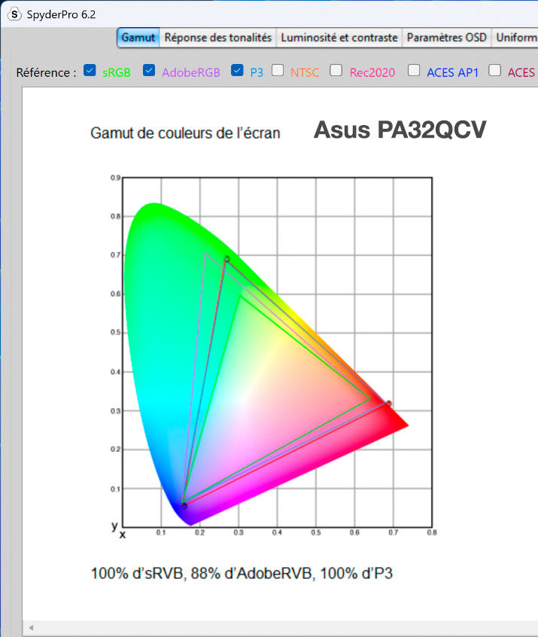Click the orange NTSC label text

pyautogui.click(x=305, y=73)
